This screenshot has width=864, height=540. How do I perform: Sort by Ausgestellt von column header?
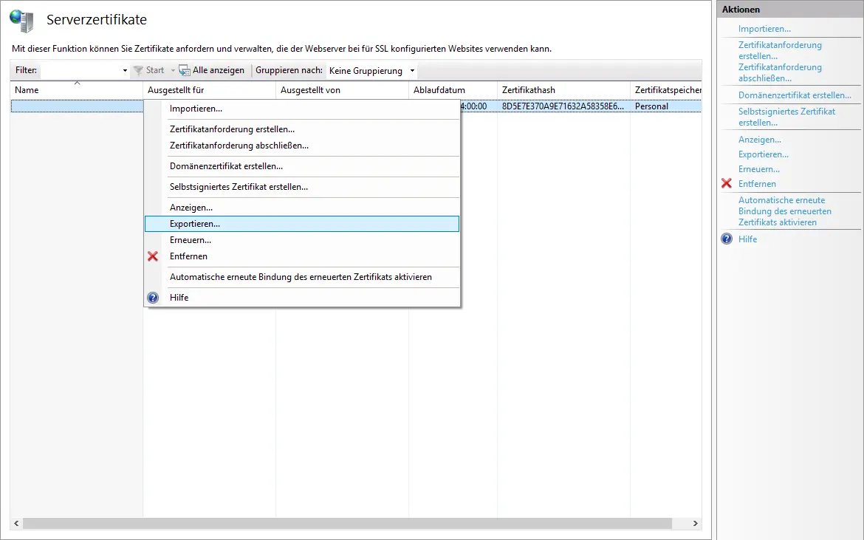click(342, 90)
